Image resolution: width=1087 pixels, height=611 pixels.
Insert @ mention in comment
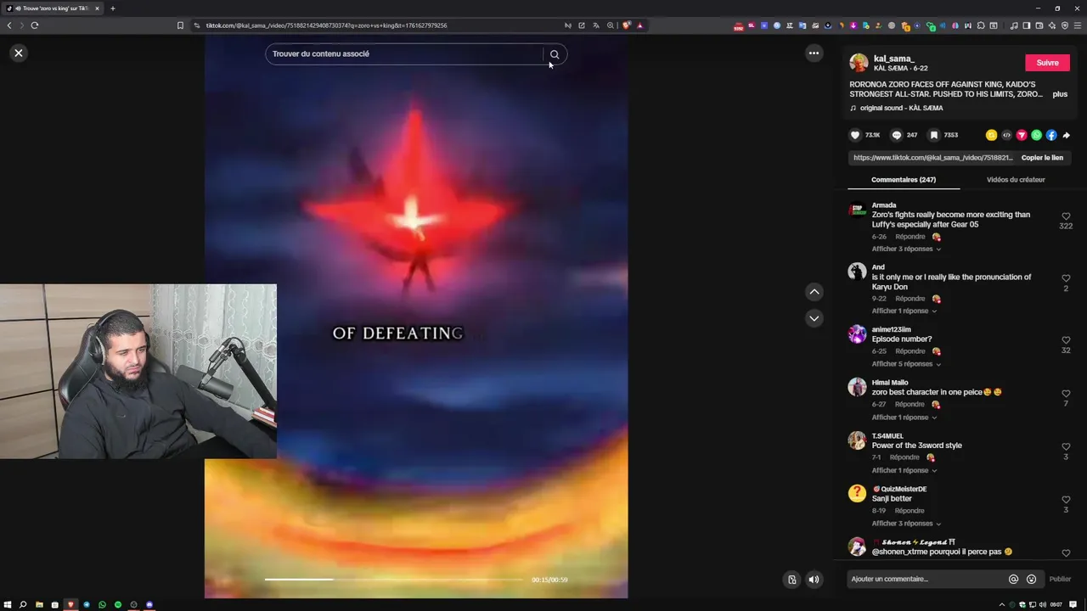coord(1013,580)
